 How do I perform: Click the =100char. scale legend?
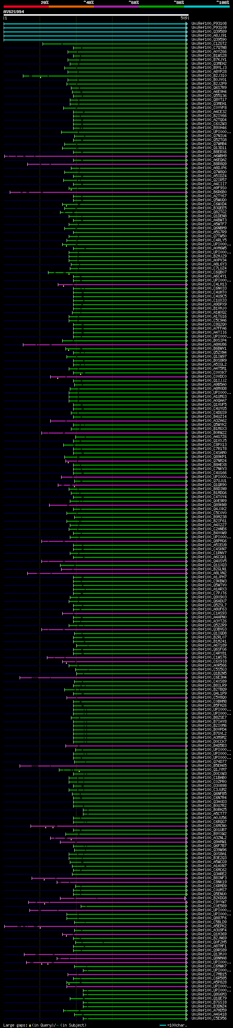pos(173,1025)
